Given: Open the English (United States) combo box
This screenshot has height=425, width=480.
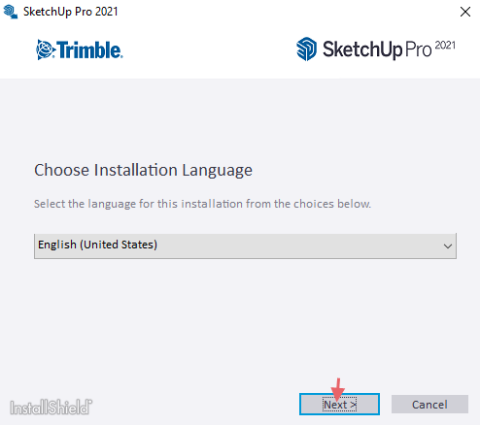Looking at the screenshot, I should [x=245, y=245].
